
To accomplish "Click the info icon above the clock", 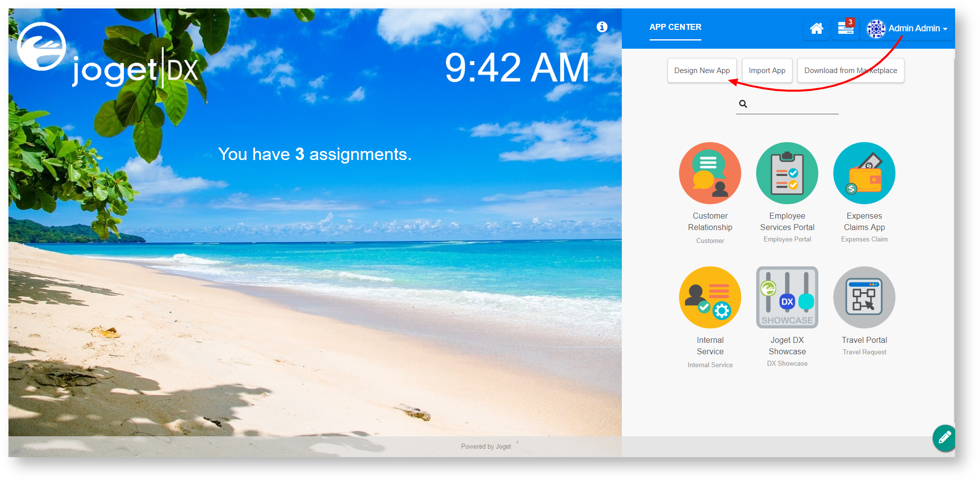I will (x=602, y=27).
